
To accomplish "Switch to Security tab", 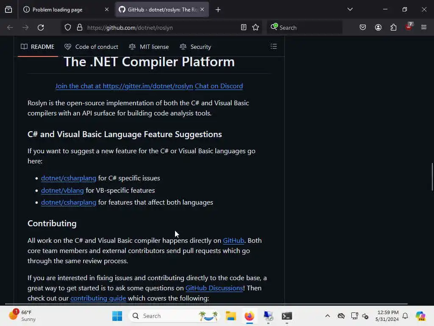I will (195, 47).
